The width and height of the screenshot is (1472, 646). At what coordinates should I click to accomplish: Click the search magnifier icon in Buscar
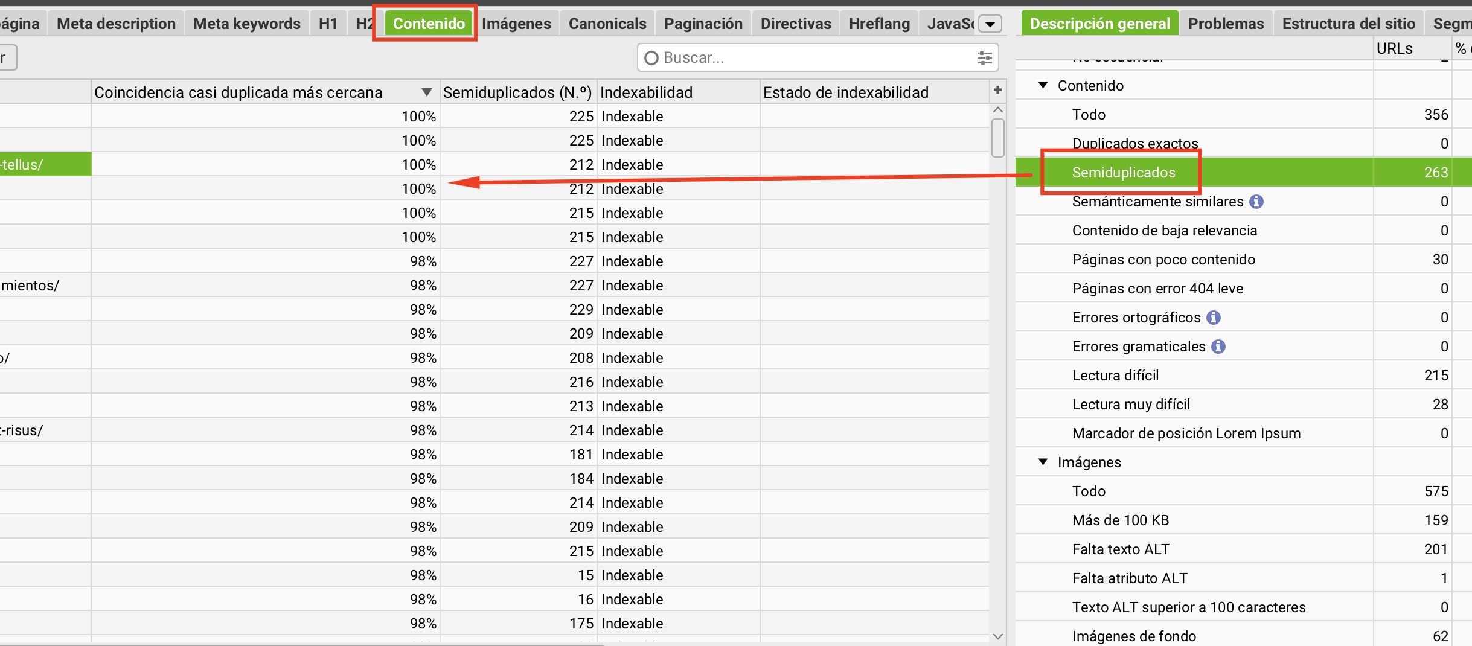[651, 58]
